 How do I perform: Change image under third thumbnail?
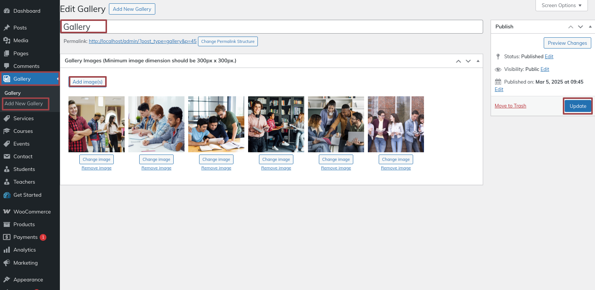[x=216, y=159]
